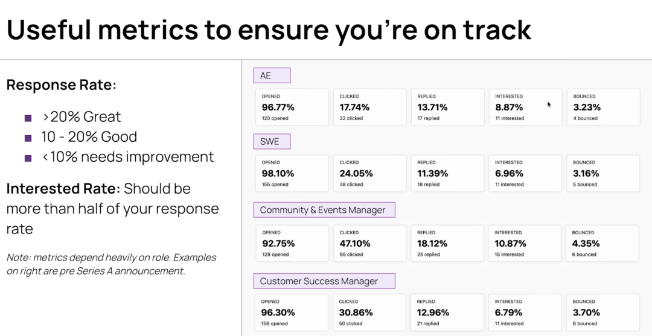652x336 pixels.
Task: Click the Community Clicked 47.10% card
Action: (x=370, y=244)
